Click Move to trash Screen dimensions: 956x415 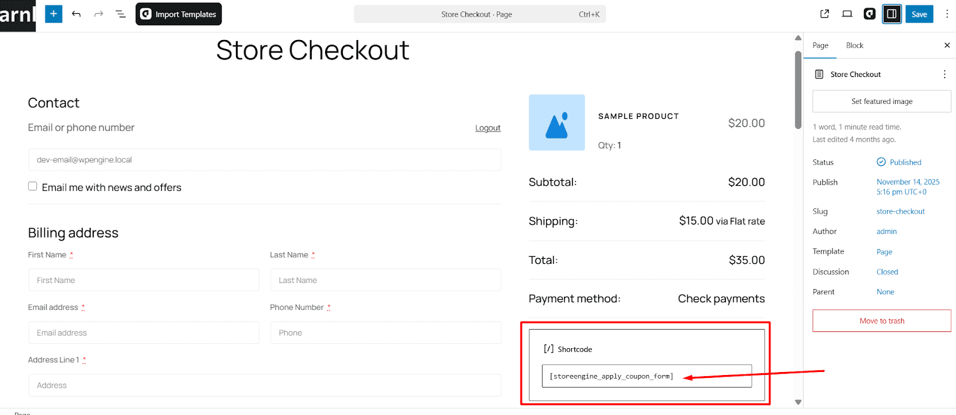(882, 321)
